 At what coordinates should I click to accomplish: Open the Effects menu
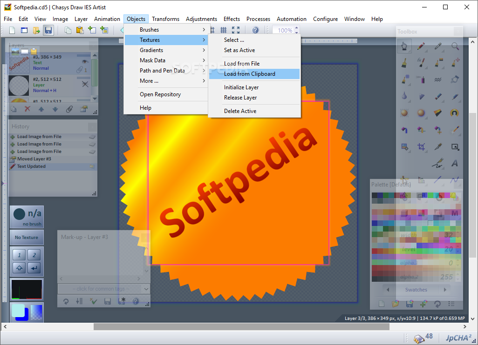[232, 19]
